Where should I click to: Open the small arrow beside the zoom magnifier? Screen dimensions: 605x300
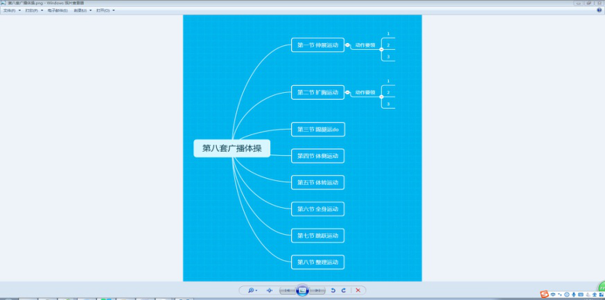[256, 291]
